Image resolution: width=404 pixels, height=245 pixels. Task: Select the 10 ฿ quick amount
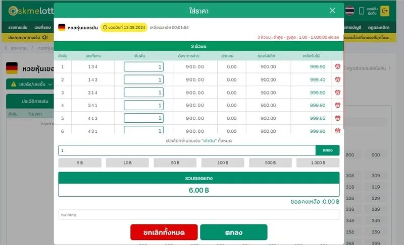pyautogui.click(x=127, y=162)
